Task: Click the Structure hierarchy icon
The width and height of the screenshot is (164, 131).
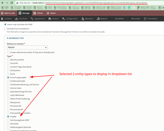Action: pos(16,19)
